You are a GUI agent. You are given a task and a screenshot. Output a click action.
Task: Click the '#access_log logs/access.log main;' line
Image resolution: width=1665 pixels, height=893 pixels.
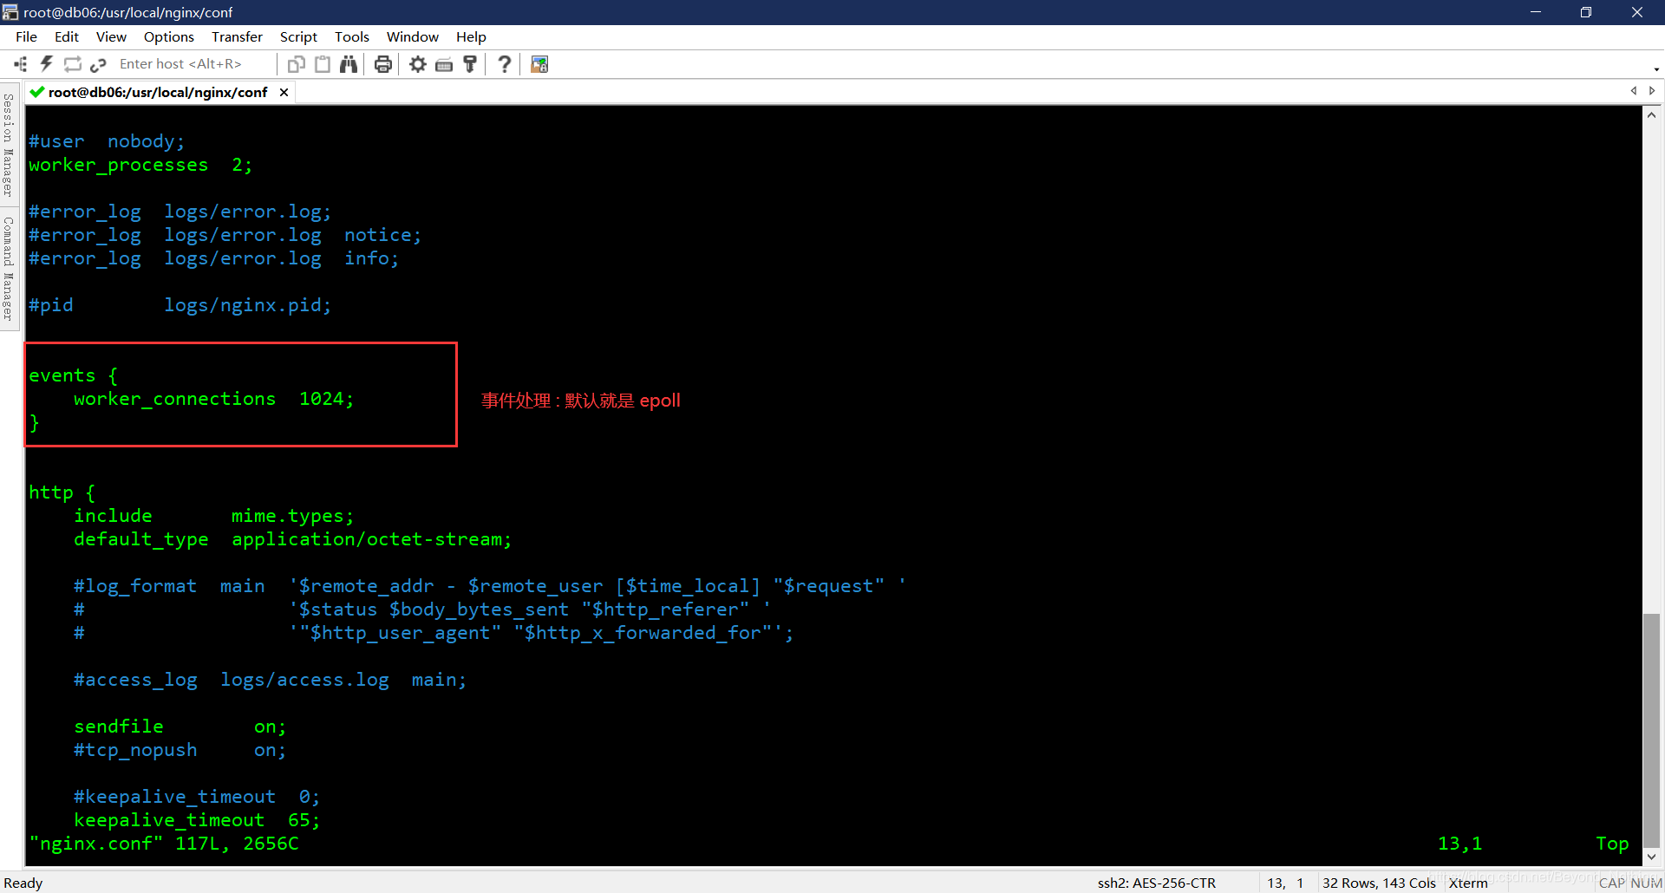(270, 680)
